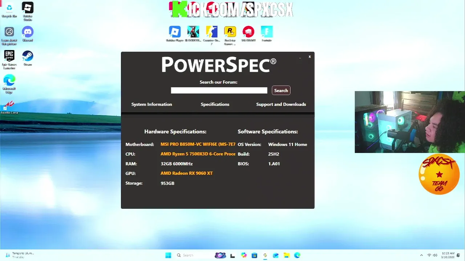The height and width of the screenshot is (261, 465).
Task: Select the 25H2 build value
Action: (x=274, y=154)
